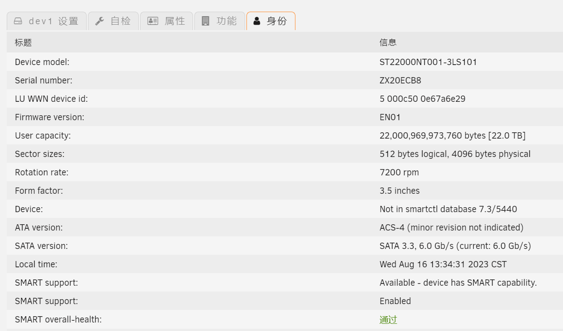Click the Form factor label
This screenshot has width=563, height=331.
tap(39, 191)
